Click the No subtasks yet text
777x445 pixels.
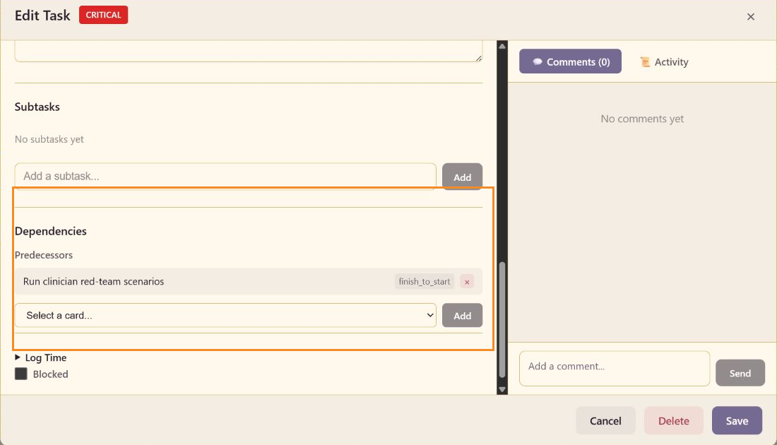tap(49, 139)
